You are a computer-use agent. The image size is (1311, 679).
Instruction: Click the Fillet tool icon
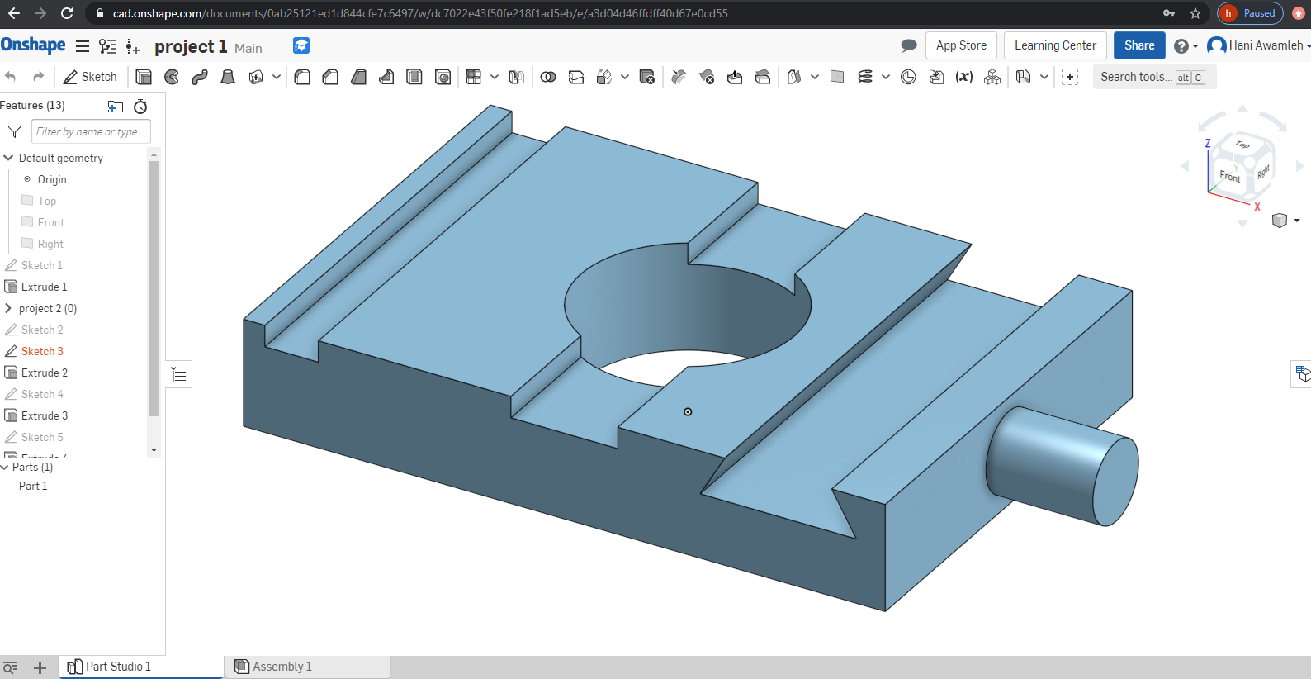302,77
